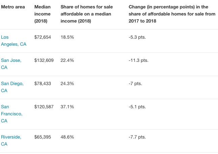Open the Riverside, CA metro link
Screen dimensions: 218x154
(11, 140)
